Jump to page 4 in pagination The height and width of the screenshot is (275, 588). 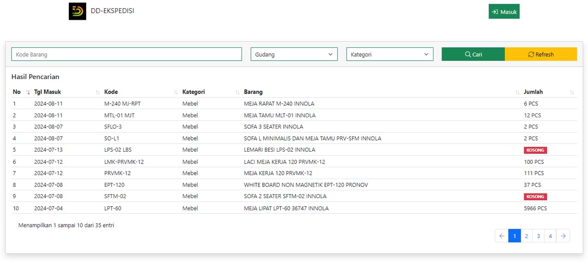point(550,235)
